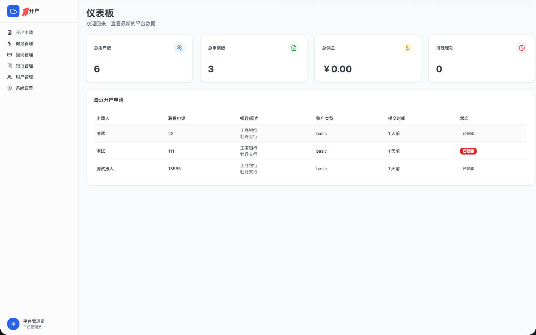Open the 开户申请 sidebar menu
The image size is (536, 335).
click(x=24, y=32)
